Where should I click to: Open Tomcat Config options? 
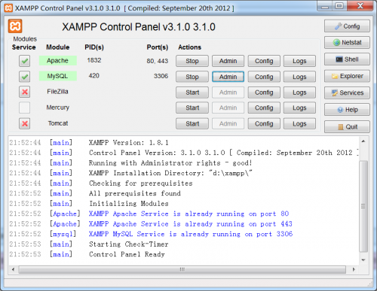[264, 123]
